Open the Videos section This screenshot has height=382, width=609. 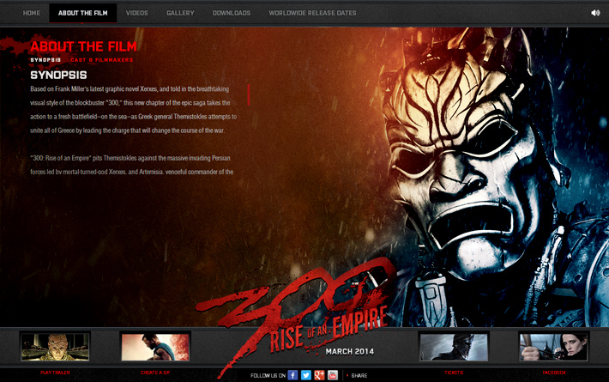136,13
